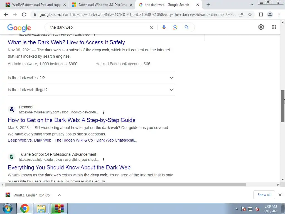Open options for the Tulane result
Image resolution: width=285 pixels, height=214 pixels.
coord(104,160)
